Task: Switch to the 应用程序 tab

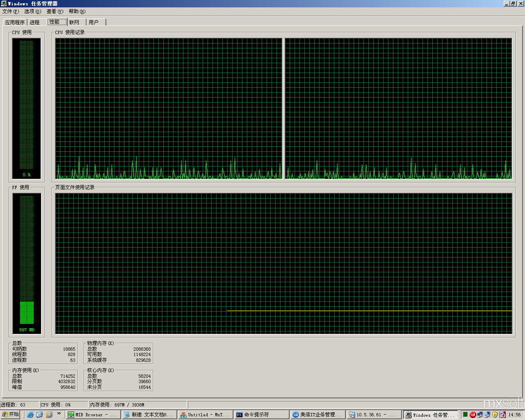Action: tap(15, 23)
